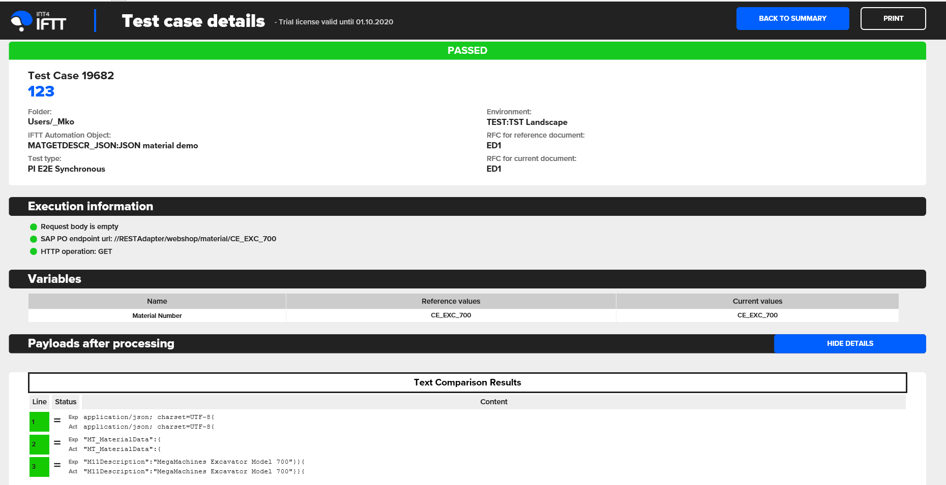Click equals status icon on line 2
Image resolution: width=946 pixels, height=485 pixels.
click(x=57, y=443)
